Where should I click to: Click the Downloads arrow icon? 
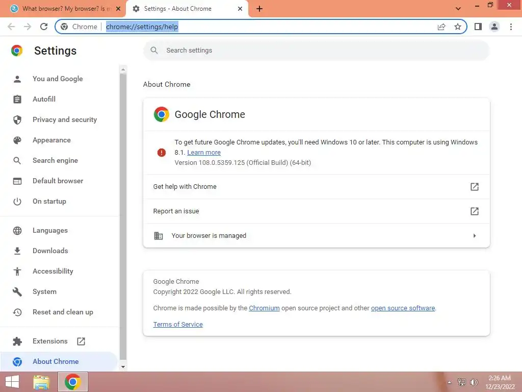click(x=17, y=251)
